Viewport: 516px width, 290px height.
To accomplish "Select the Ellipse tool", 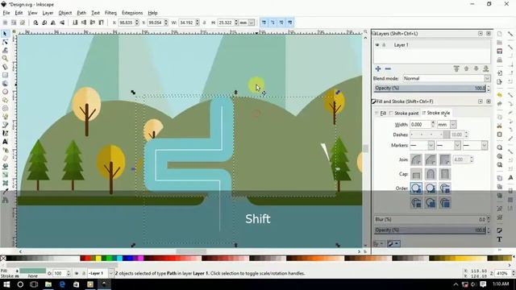I will click(5, 92).
